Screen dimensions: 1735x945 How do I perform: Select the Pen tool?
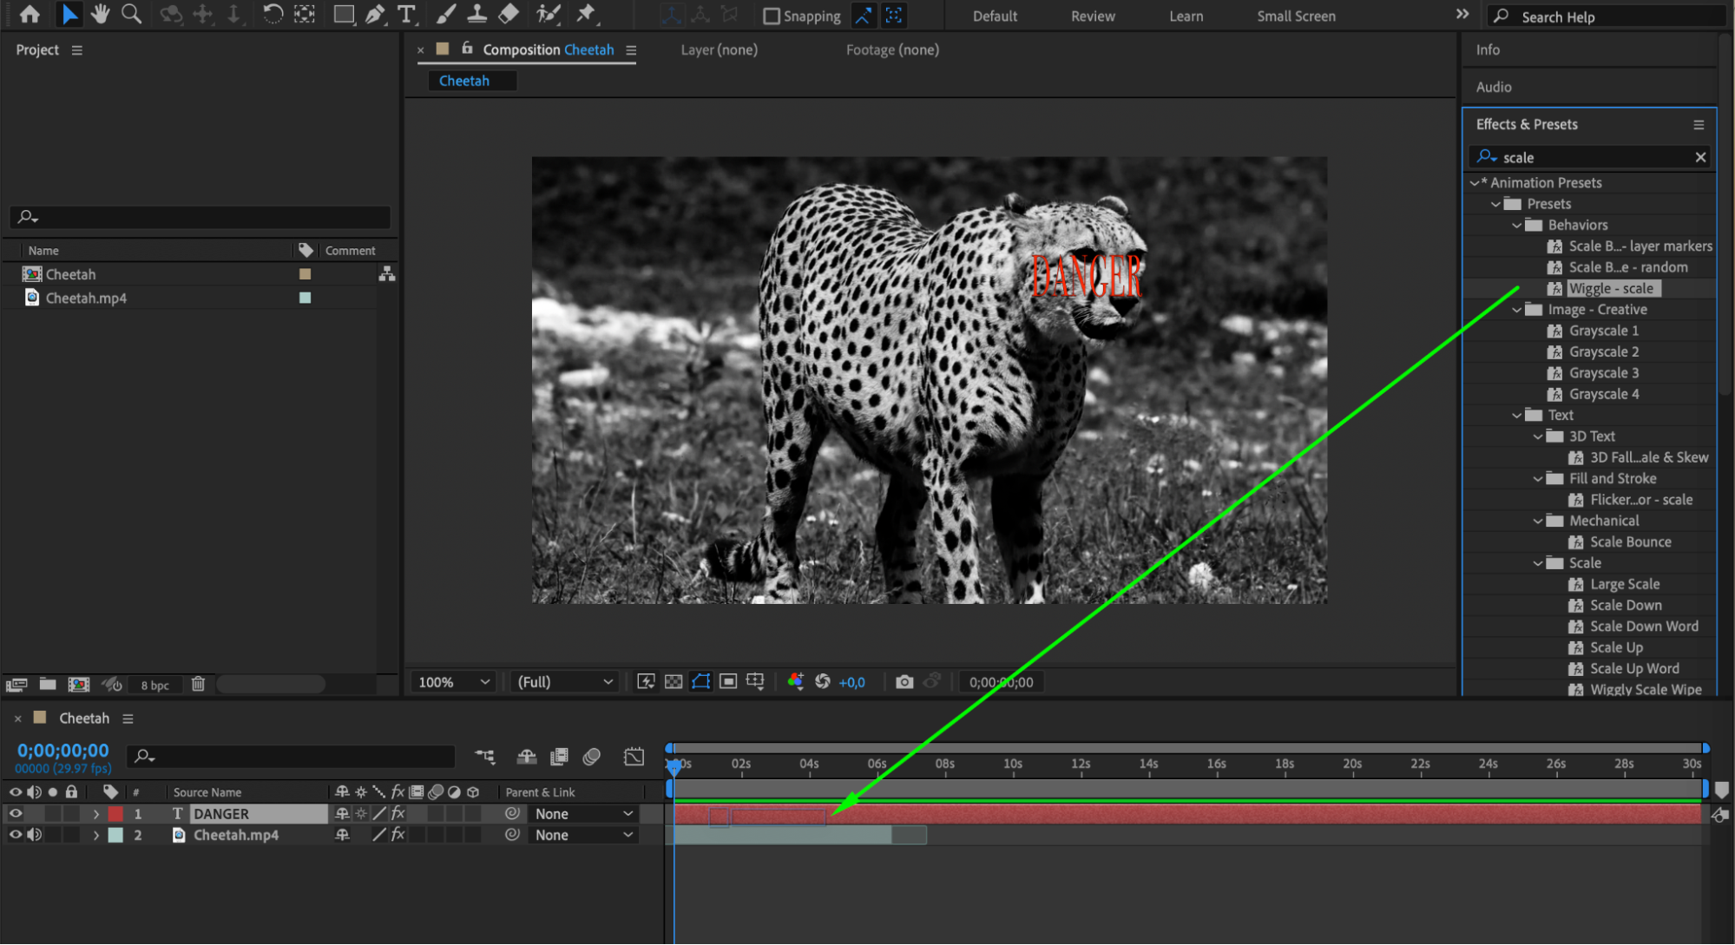click(375, 14)
